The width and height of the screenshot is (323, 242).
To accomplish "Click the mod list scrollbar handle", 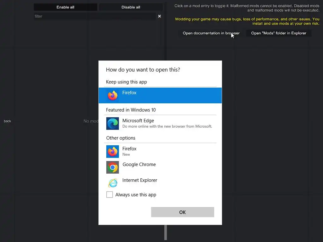I will pyautogui.click(x=165, y=233).
